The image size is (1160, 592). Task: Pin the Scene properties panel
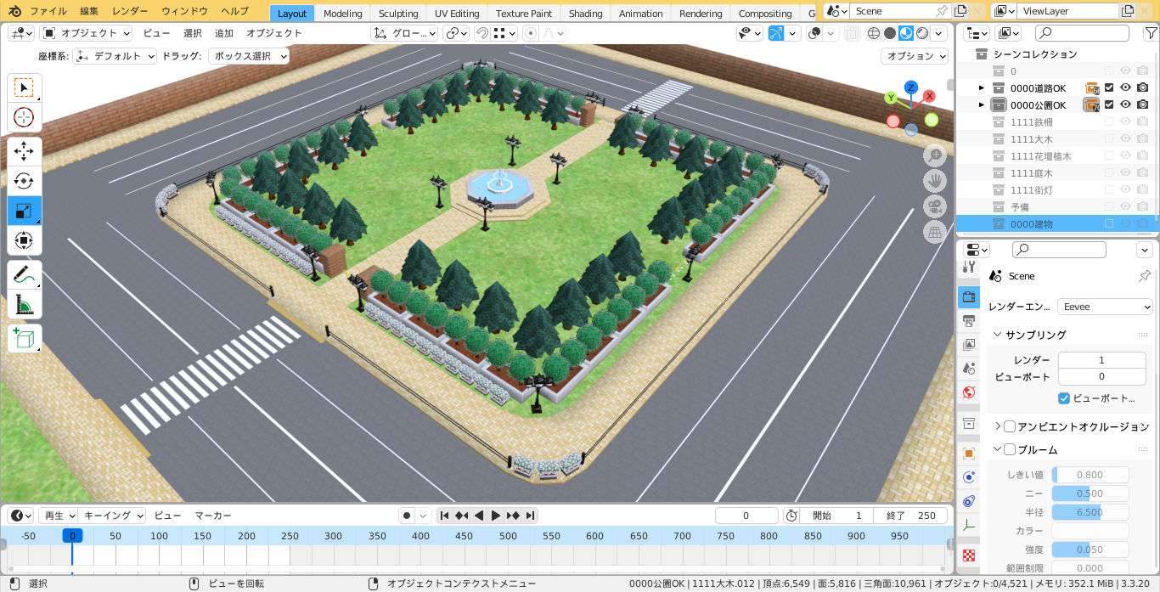(x=1144, y=276)
